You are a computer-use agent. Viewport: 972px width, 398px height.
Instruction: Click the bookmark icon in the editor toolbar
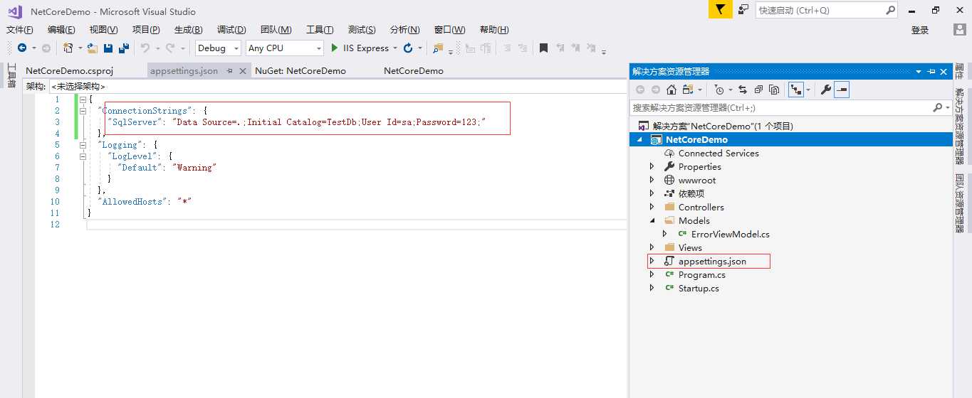pyautogui.click(x=543, y=48)
